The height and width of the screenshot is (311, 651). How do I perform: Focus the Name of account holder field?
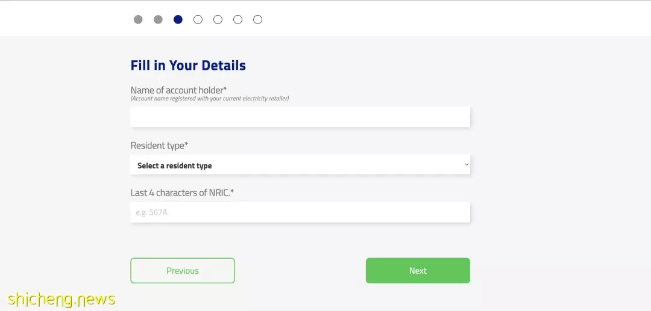pyautogui.click(x=300, y=117)
